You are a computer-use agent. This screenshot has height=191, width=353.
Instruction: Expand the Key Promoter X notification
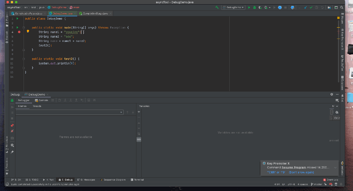(x=335, y=167)
